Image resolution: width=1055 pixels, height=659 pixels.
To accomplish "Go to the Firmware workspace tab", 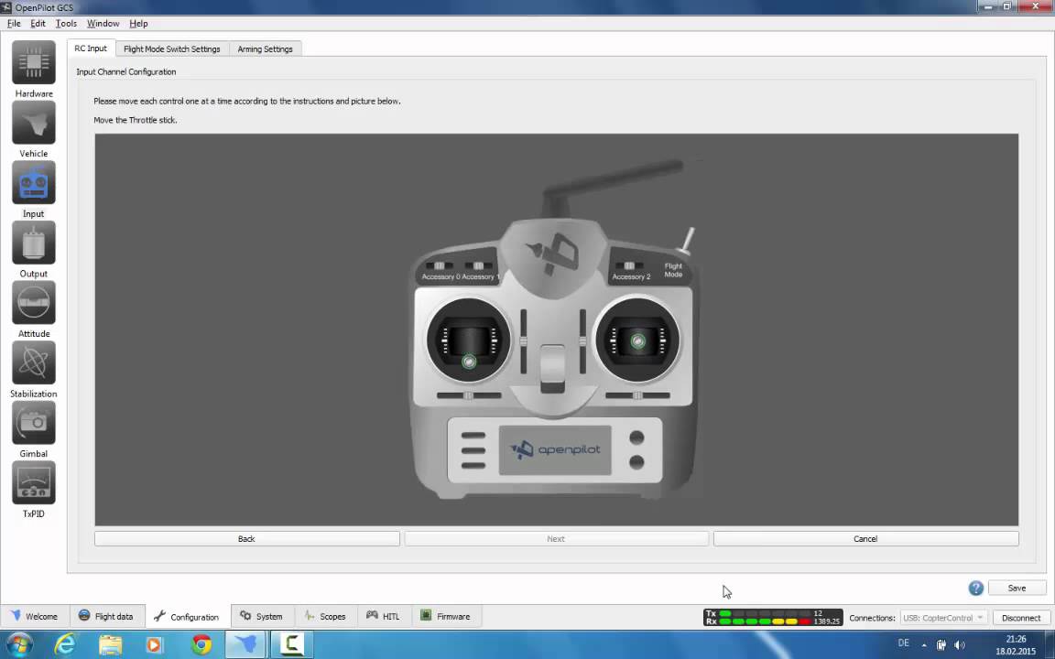I will (446, 616).
